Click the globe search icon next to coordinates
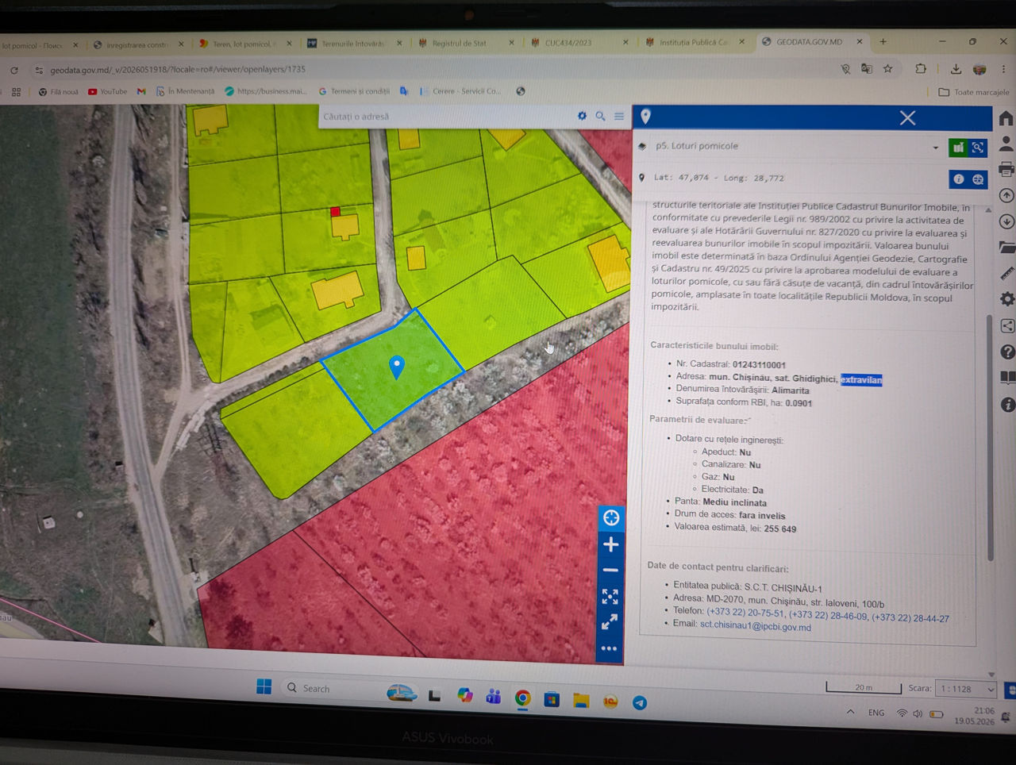This screenshot has height=765, width=1016. tap(978, 179)
